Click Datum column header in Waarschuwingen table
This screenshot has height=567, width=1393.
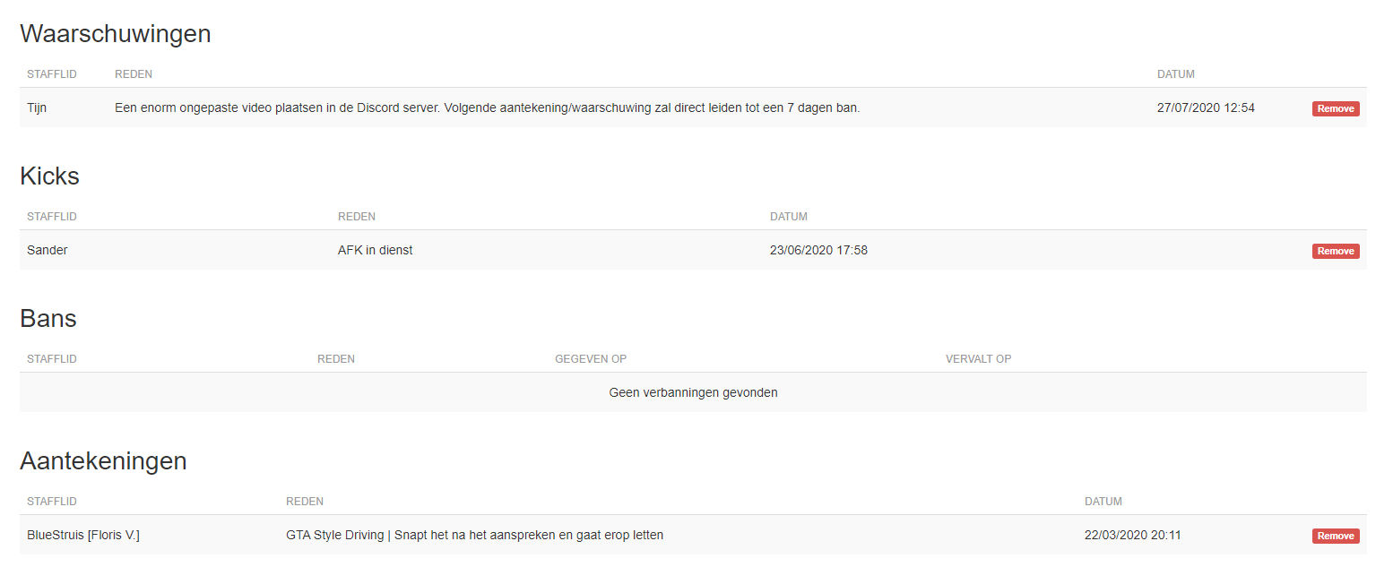1176,74
